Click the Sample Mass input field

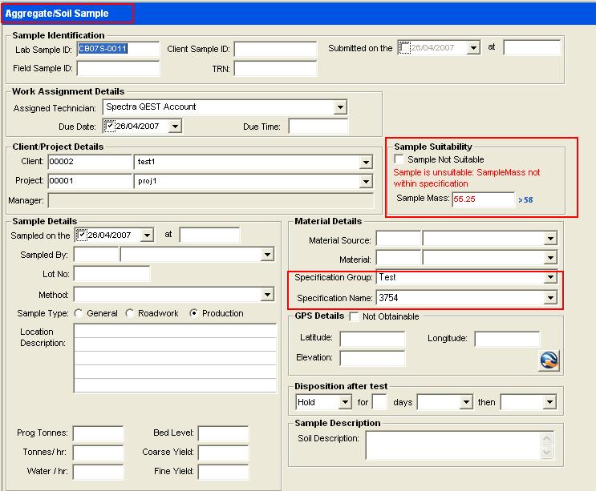[x=483, y=199]
